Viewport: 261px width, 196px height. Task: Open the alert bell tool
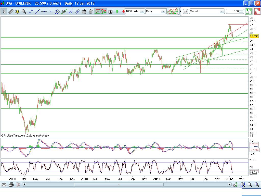pyautogui.click(x=17, y=11)
